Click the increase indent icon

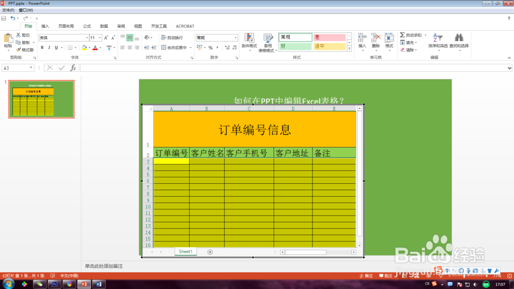tap(154, 47)
